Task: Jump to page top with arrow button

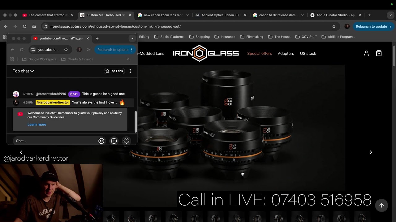Action: (381, 205)
